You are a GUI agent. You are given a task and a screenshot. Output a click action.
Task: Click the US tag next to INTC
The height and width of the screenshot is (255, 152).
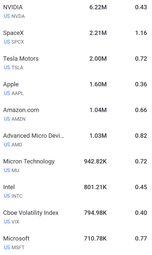[x=7, y=196]
